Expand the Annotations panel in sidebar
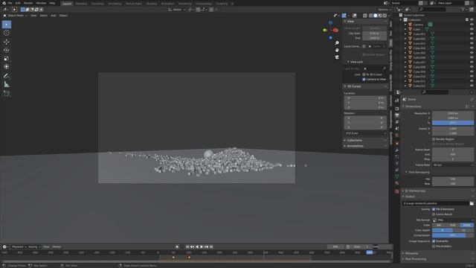The height and width of the screenshot is (268, 476). (355, 146)
